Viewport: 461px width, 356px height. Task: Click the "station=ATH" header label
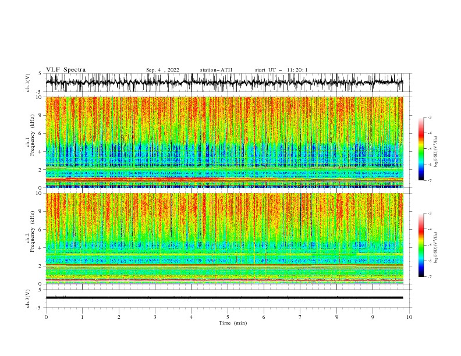[216, 70]
